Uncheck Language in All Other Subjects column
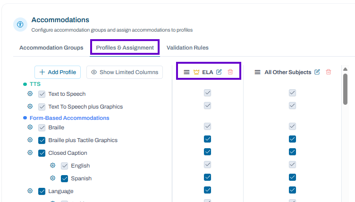This screenshot has height=202, width=355. 292,190
